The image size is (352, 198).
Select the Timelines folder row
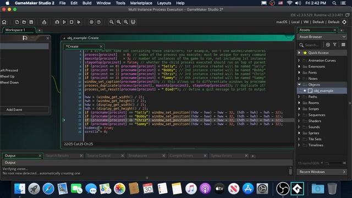322,145
